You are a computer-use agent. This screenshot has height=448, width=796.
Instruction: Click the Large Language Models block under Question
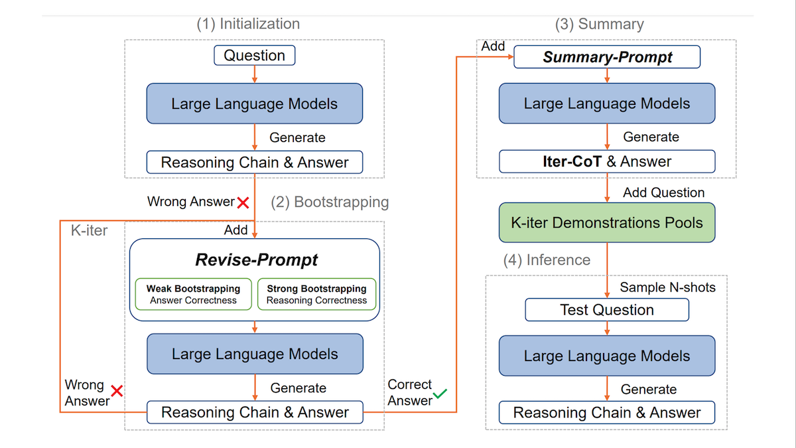point(254,104)
